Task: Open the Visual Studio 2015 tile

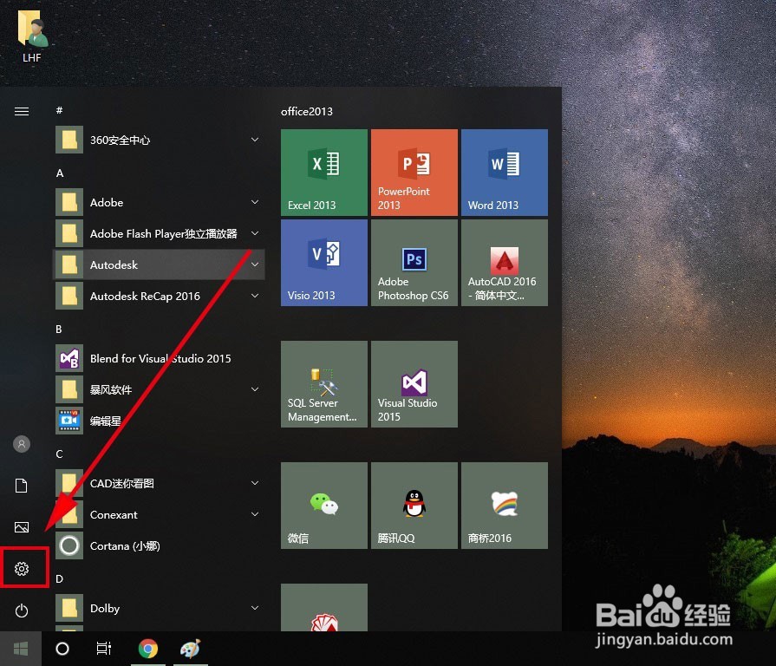Action: click(414, 384)
